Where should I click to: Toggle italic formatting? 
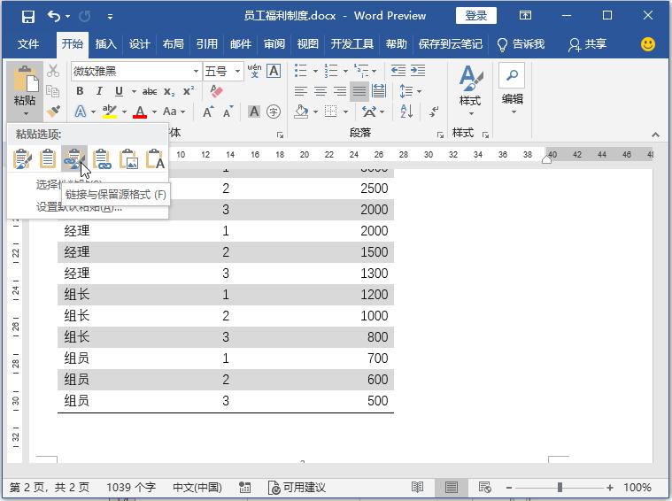click(x=99, y=91)
